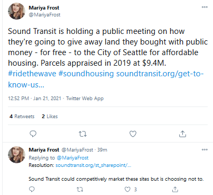Open more options menu on main tweet

coord(205,7)
